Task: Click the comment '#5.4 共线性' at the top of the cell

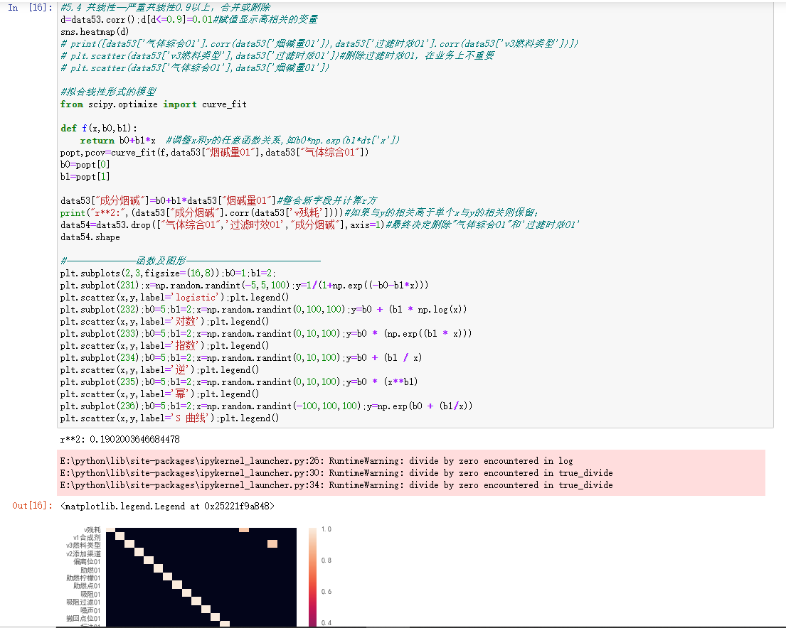Action: point(166,8)
